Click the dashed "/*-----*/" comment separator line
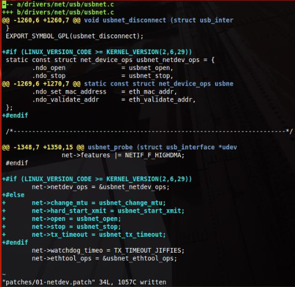The image size is (295, 287). (149, 131)
